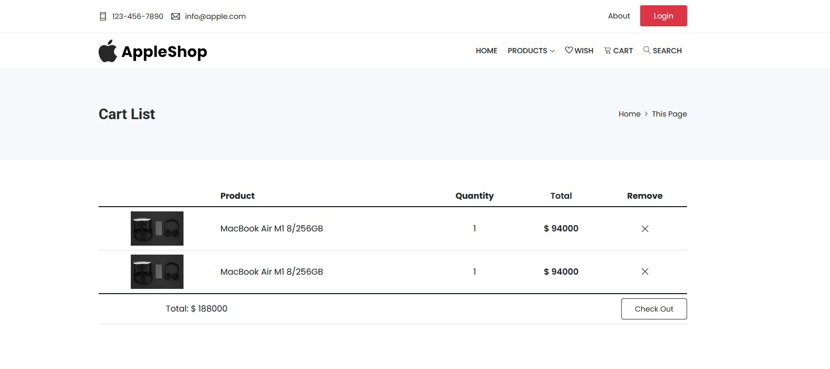Open the About page link
The height and width of the screenshot is (369, 830).
click(x=619, y=16)
